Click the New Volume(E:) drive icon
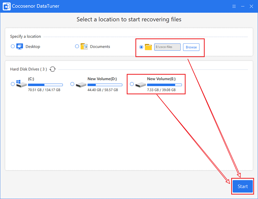 click(140, 85)
